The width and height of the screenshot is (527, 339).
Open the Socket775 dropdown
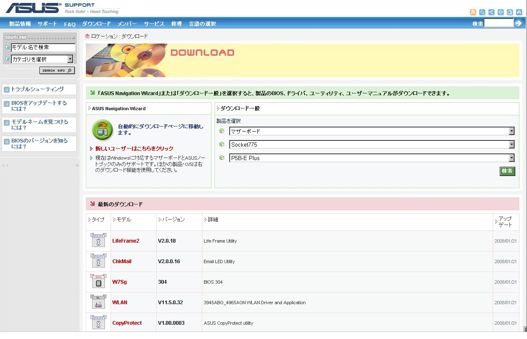pos(372,145)
